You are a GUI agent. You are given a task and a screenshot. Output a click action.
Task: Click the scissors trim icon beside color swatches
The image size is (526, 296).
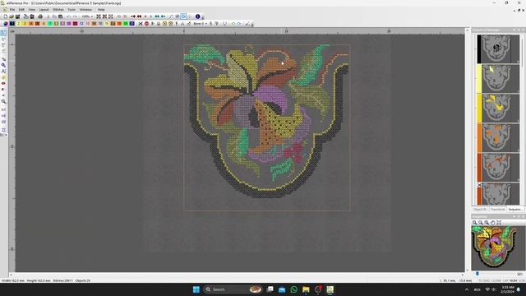[141, 24]
